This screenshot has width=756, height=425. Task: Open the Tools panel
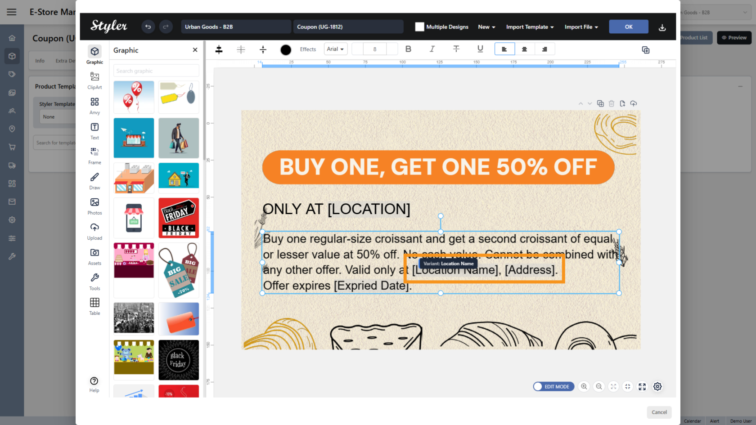(x=94, y=282)
